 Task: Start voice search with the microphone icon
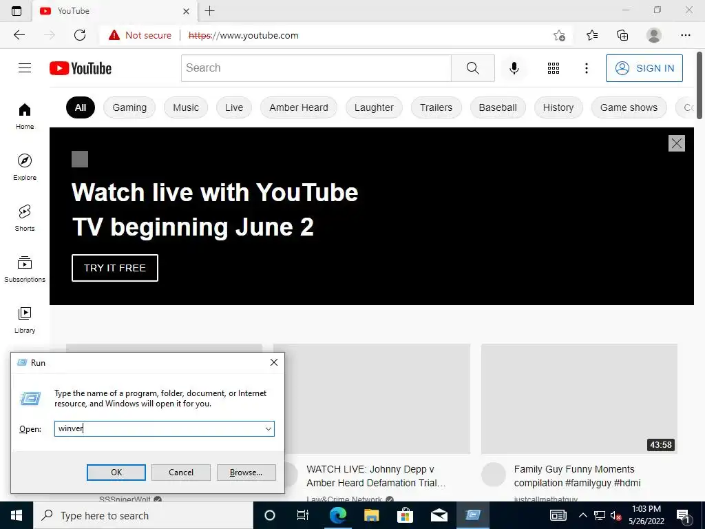[514, 68]
